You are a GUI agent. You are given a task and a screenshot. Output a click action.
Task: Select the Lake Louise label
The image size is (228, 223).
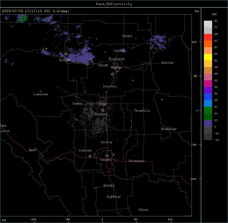coord(5,128)
